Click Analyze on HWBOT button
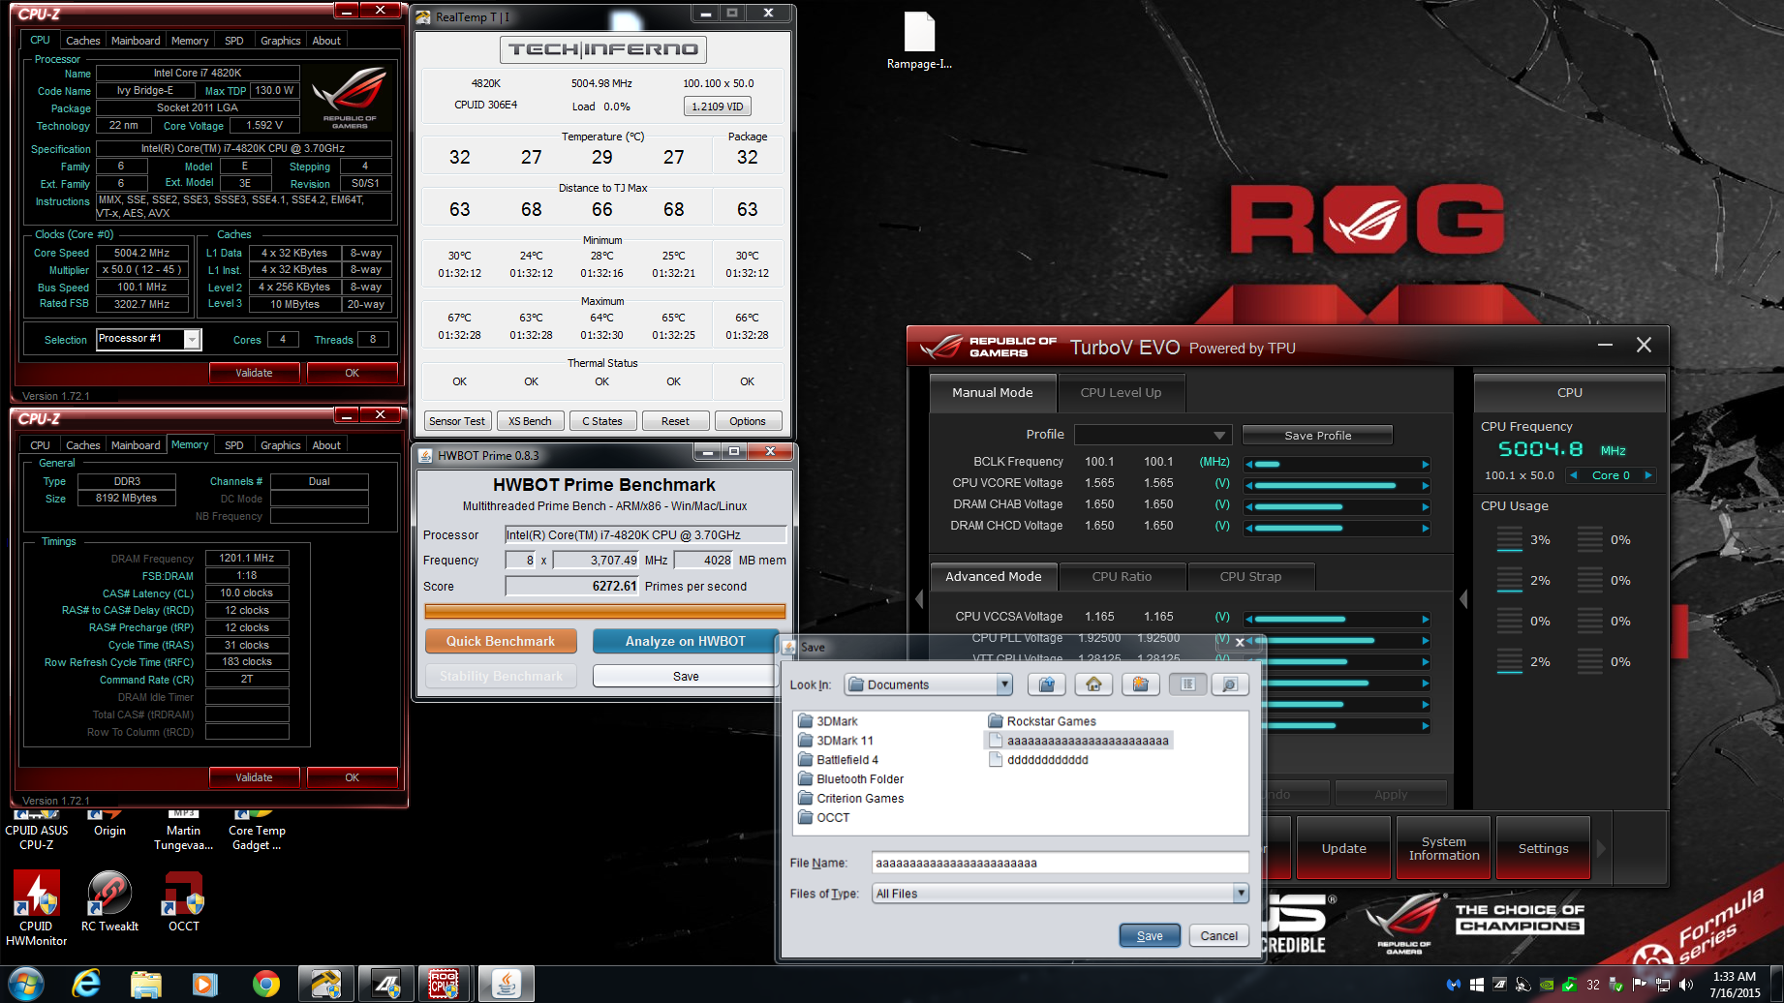1784x1003 pixels. pyautogui.click(x=686, y=641)
